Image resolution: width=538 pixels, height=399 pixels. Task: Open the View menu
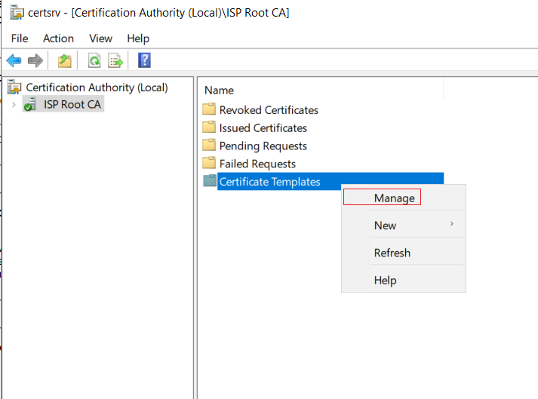click(100, 38)
